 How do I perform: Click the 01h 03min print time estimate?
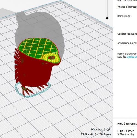pyautogui.click(x=125, y=131)
